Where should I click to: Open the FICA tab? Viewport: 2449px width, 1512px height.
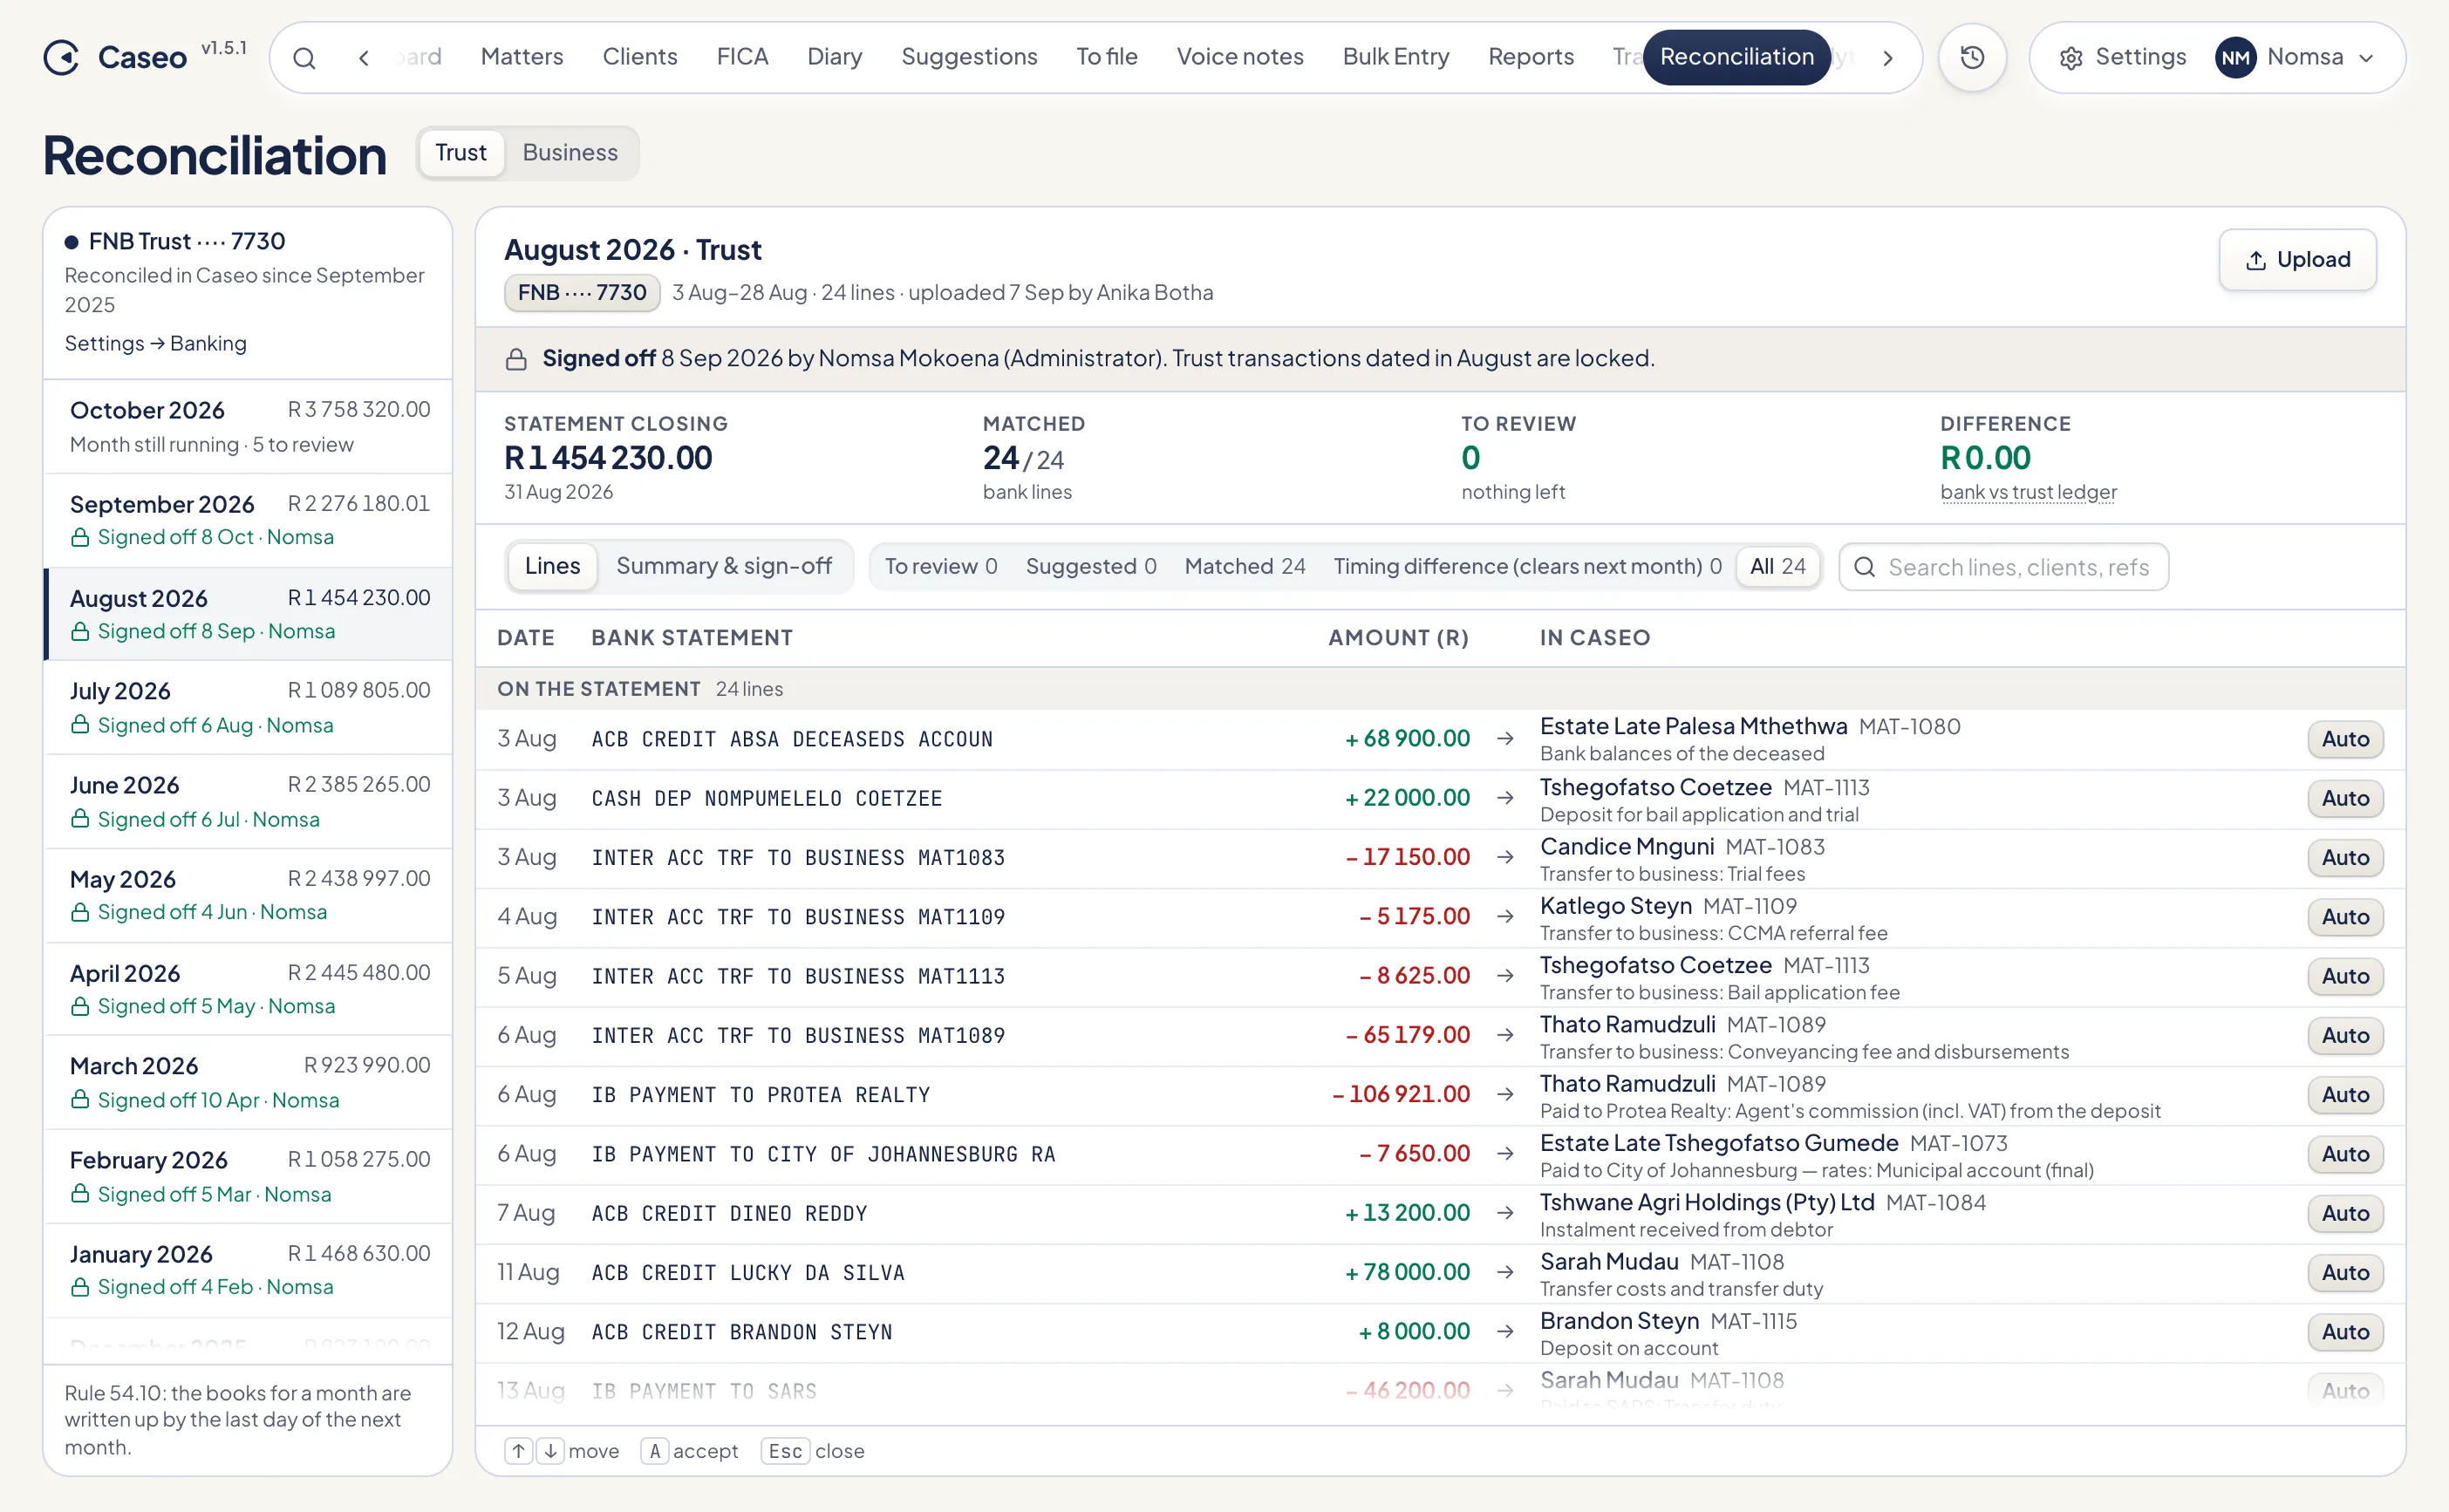[x=743, y=57]
